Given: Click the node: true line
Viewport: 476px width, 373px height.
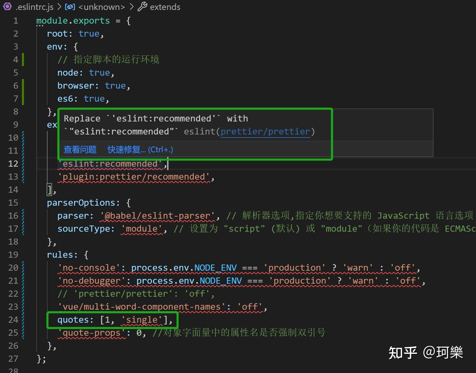Looking at the screenshot, I should coord(86,73).
